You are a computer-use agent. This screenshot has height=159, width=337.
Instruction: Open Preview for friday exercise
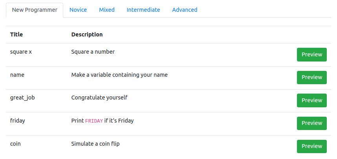pyautogui.click(x=311, y=123)
